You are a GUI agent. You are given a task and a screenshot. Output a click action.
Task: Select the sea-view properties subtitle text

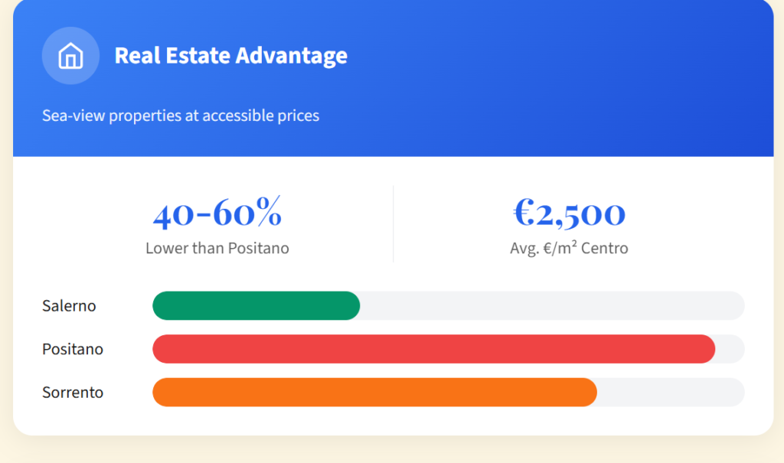[x=181, y=116]
